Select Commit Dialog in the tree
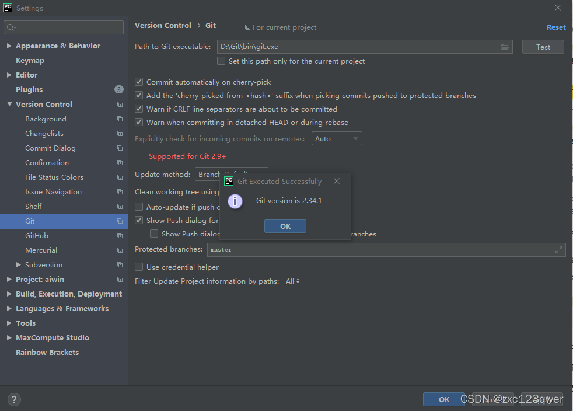Screen dimensions: 573x411 point(50,148)
